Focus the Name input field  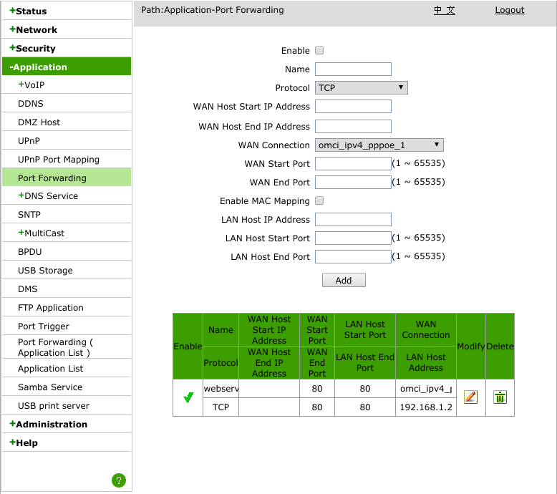353,69
